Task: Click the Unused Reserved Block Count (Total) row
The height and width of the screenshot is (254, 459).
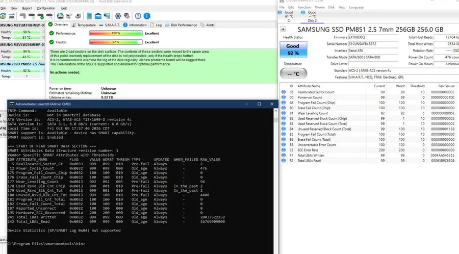Action: 369,129
